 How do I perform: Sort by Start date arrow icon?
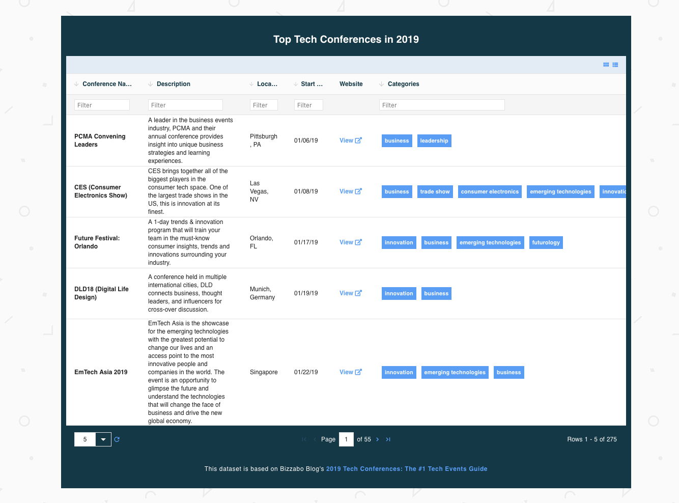coord(296,84)
